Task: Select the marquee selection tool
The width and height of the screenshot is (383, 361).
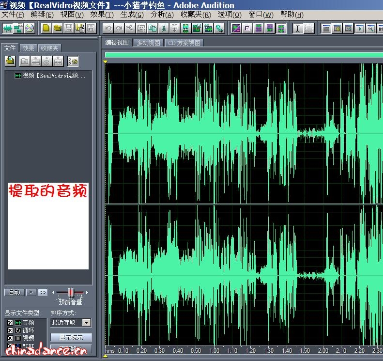Action: click(x=308, y=28)
